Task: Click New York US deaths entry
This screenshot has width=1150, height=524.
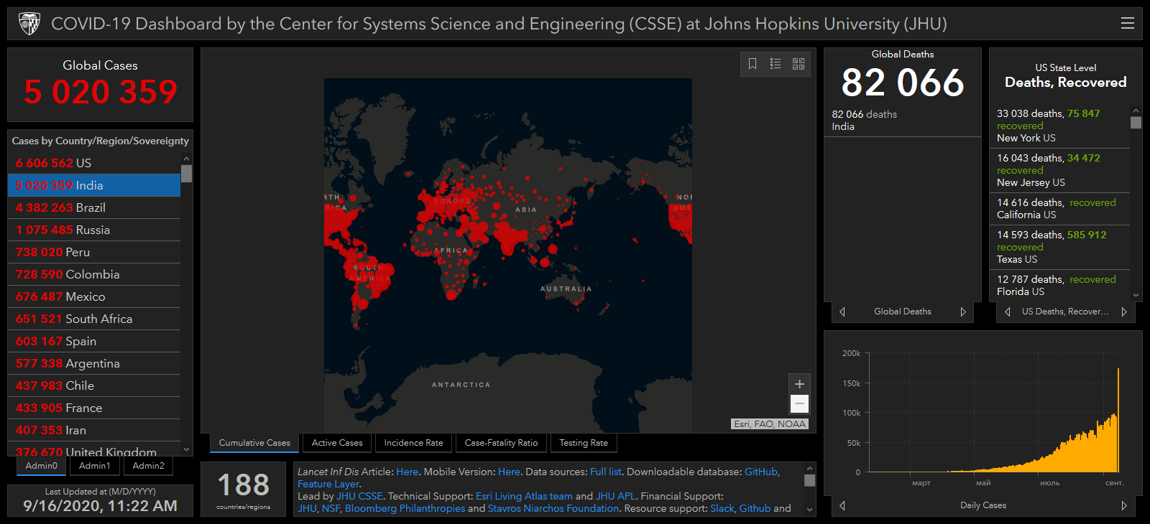Action: [x=1060, y=126]
